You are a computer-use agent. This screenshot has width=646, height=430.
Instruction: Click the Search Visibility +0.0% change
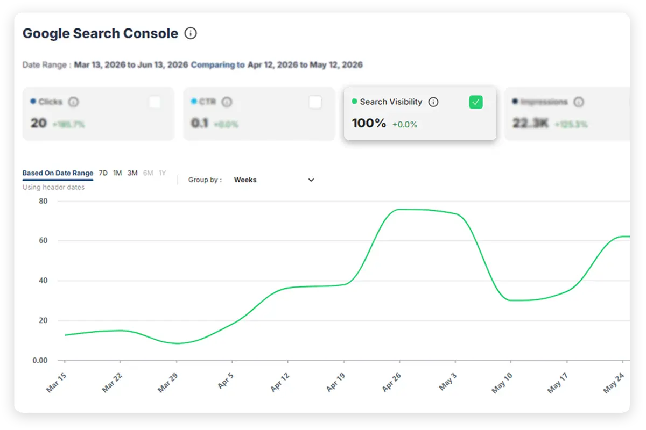[x=405, y=125]
